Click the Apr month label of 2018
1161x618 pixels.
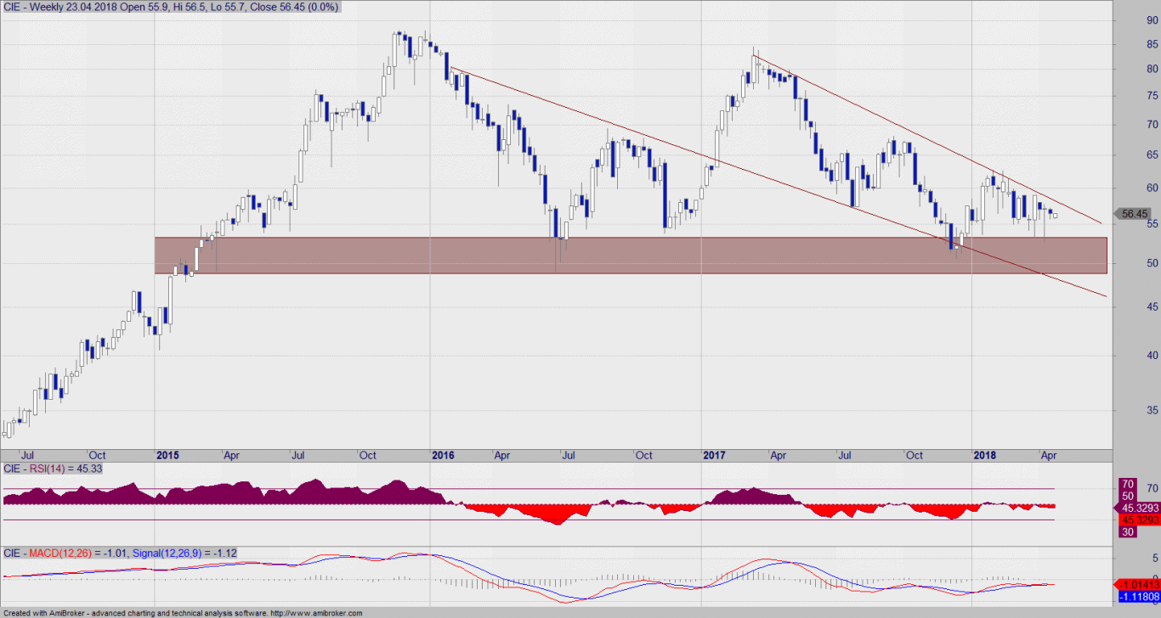(1050, 455)
